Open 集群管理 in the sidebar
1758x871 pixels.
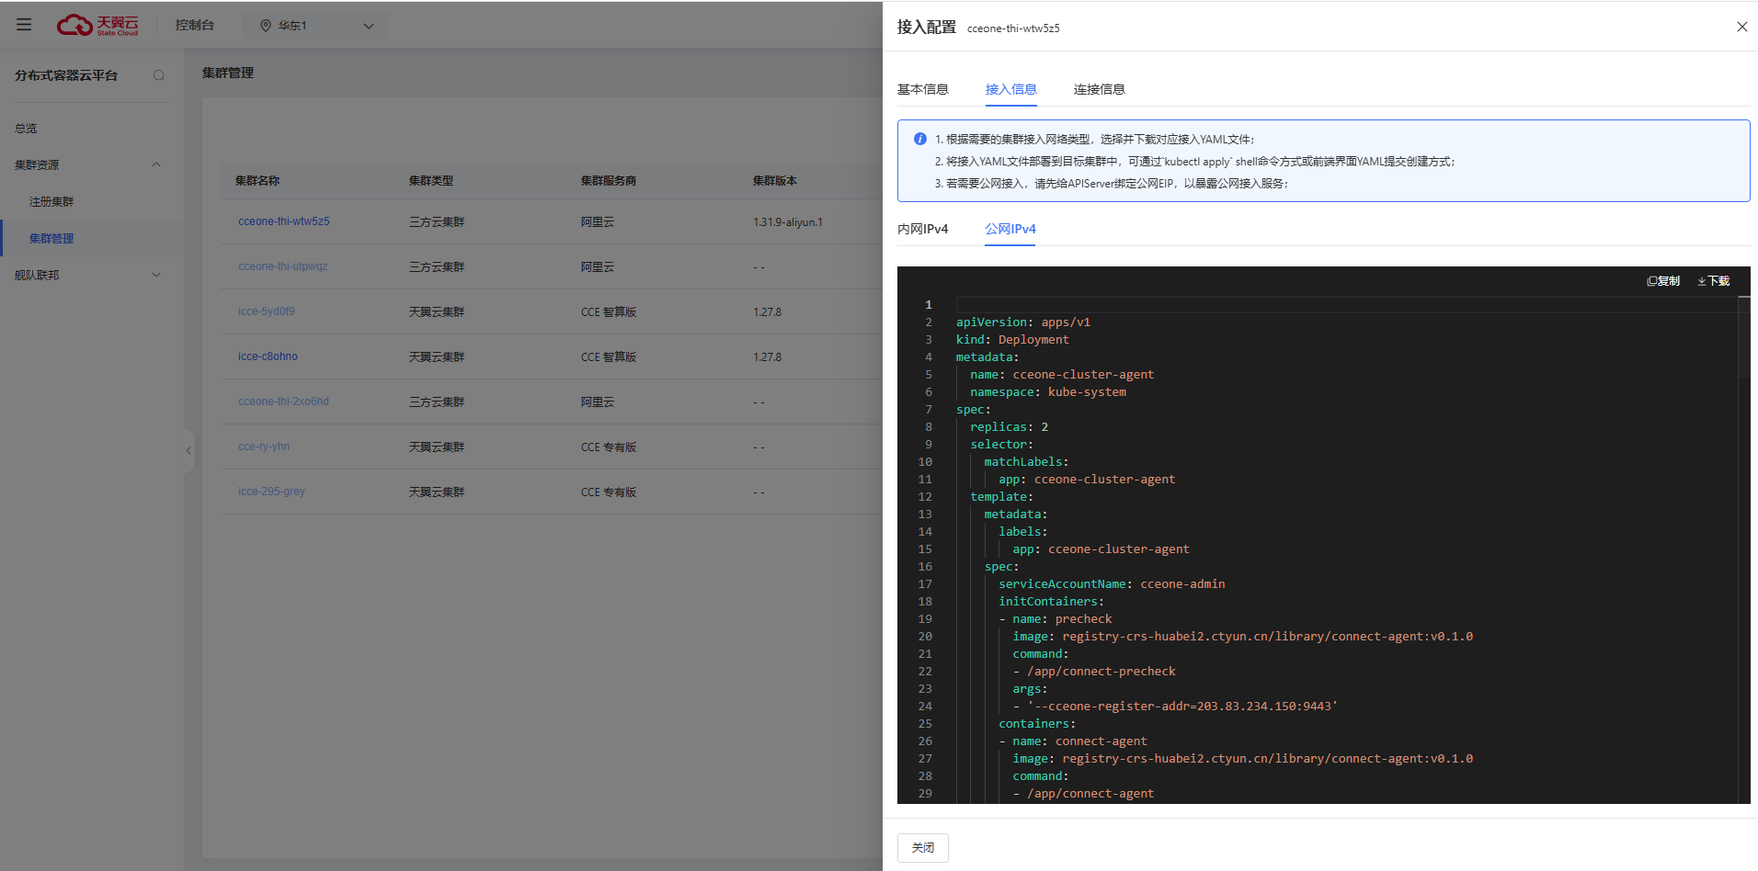(x=51, y=239)
